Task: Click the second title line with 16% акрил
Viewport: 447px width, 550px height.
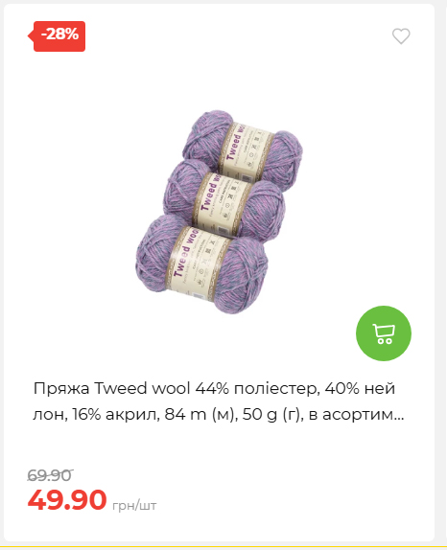Action: (219, 415)
